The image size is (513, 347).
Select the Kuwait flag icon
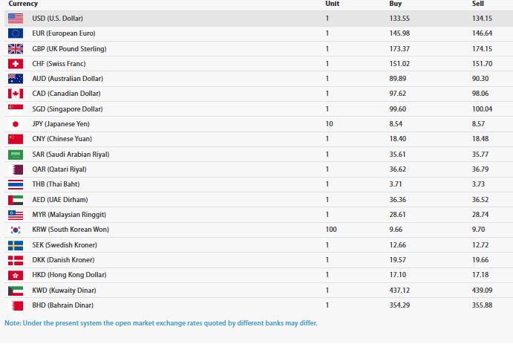pyautogui.click(x=16, y=291)
